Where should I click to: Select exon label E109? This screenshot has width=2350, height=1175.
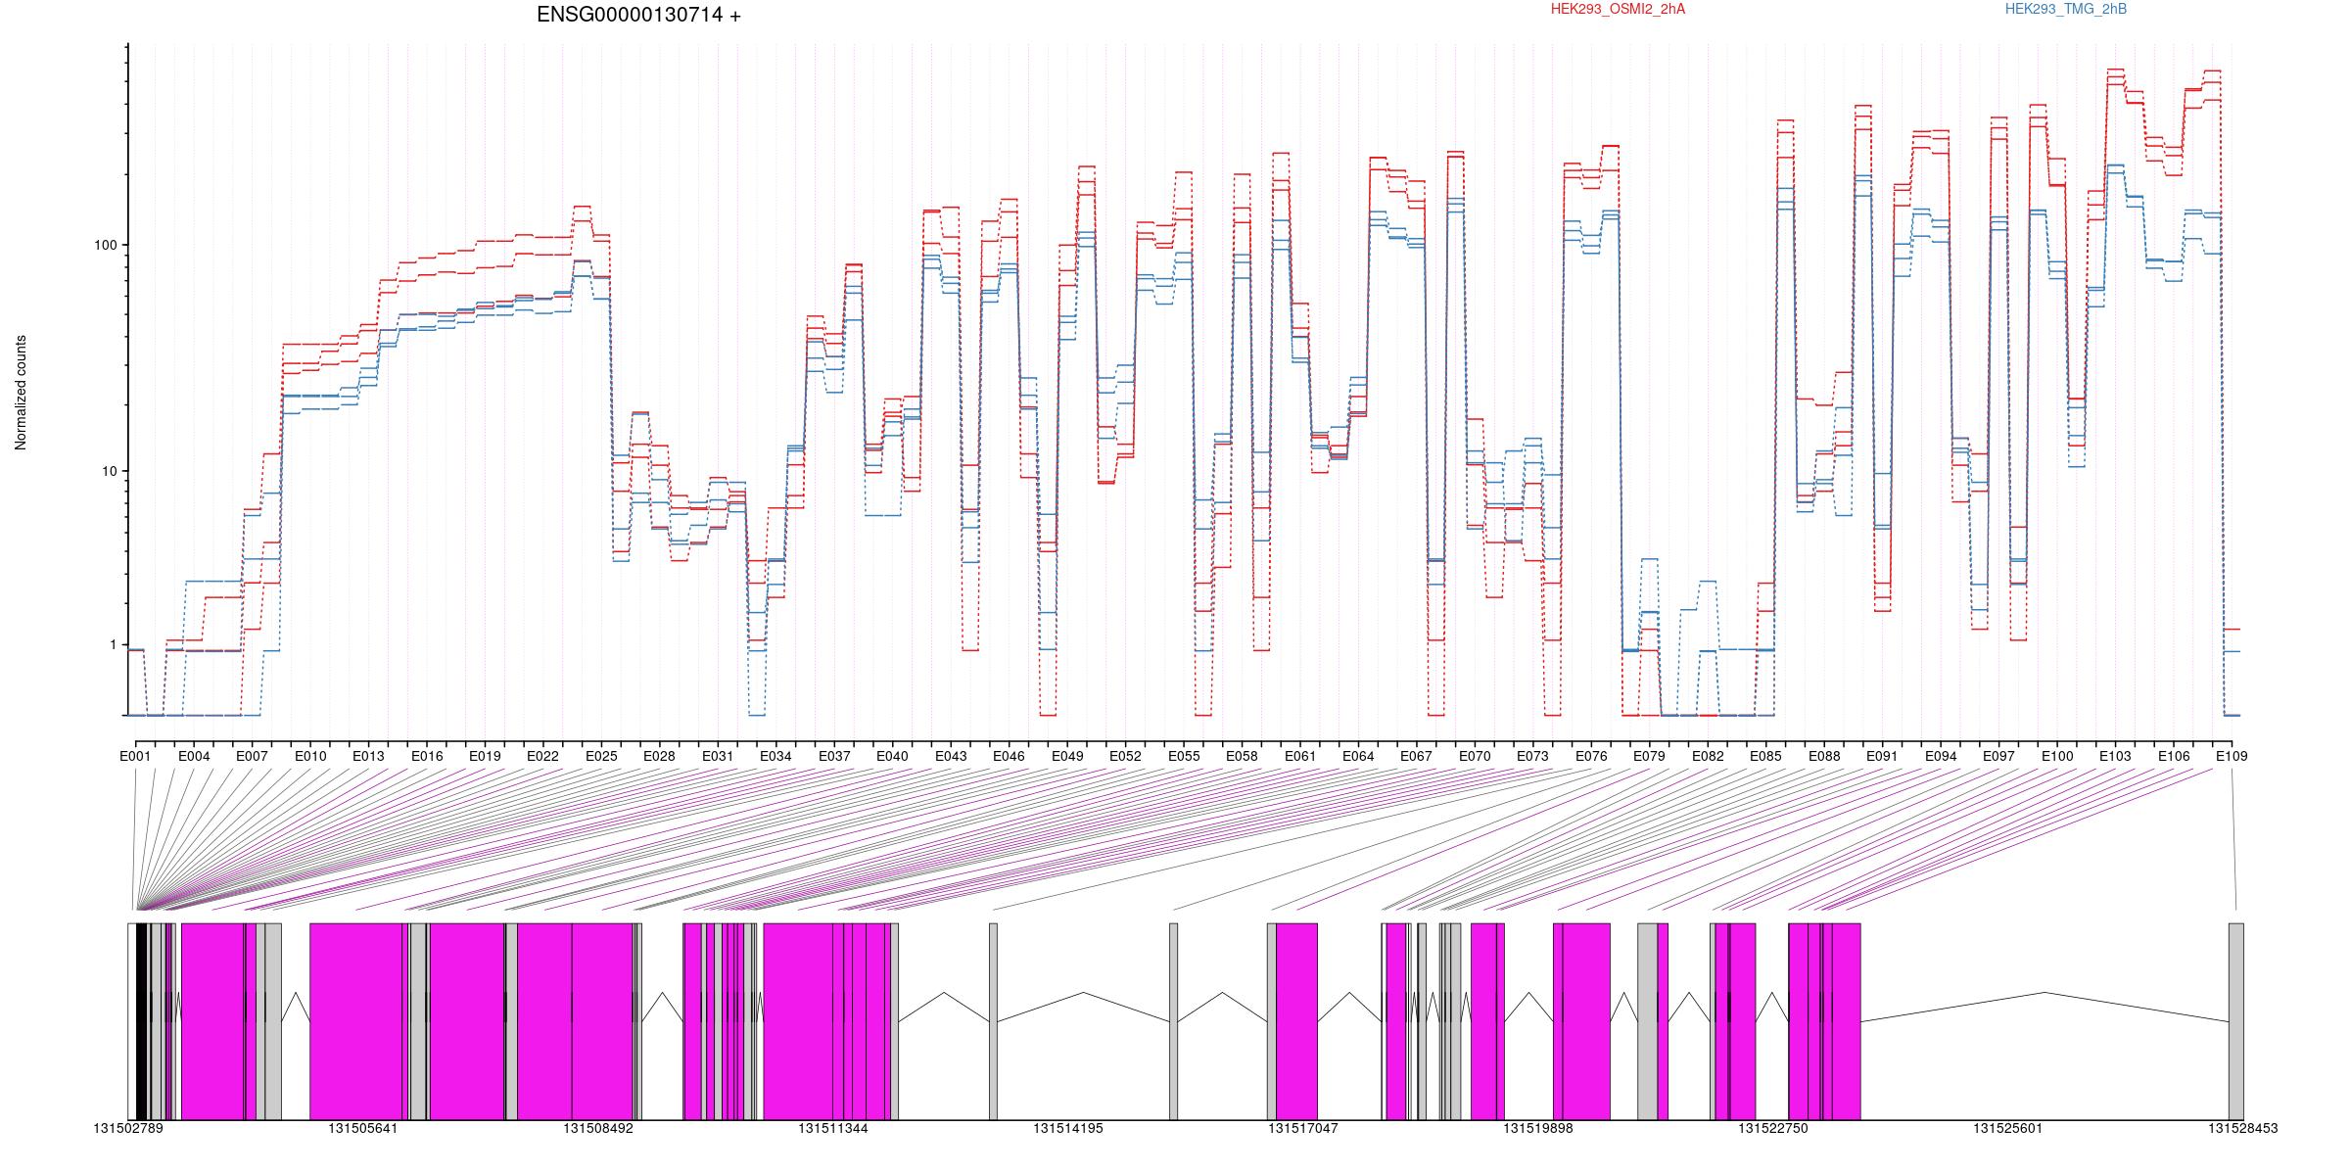pos(2232,756)
